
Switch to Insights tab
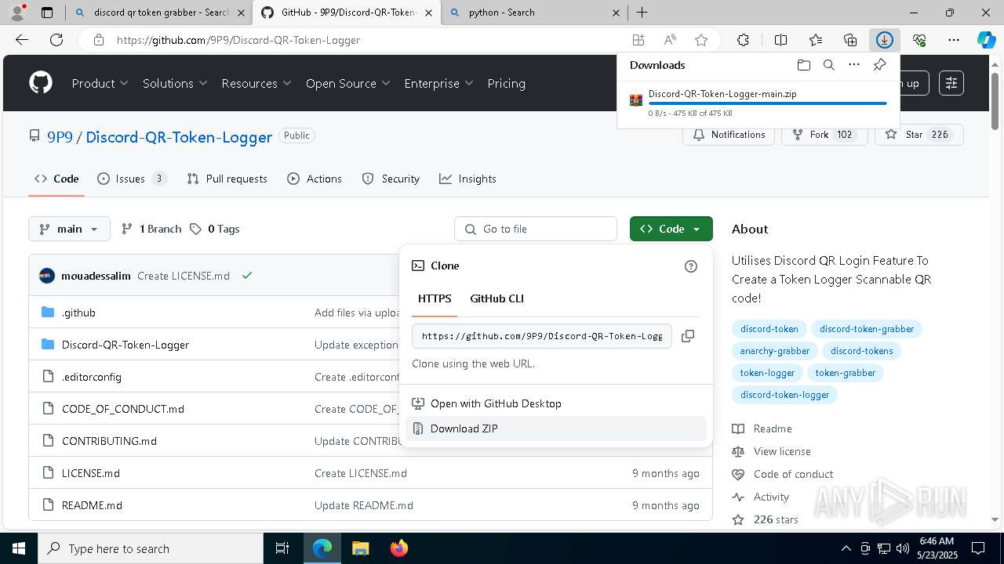(467, 179)
